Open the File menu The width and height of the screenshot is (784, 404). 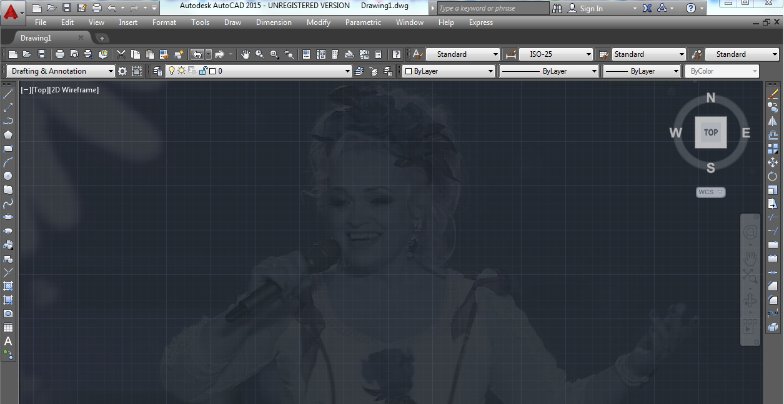(x=41, y=22)
